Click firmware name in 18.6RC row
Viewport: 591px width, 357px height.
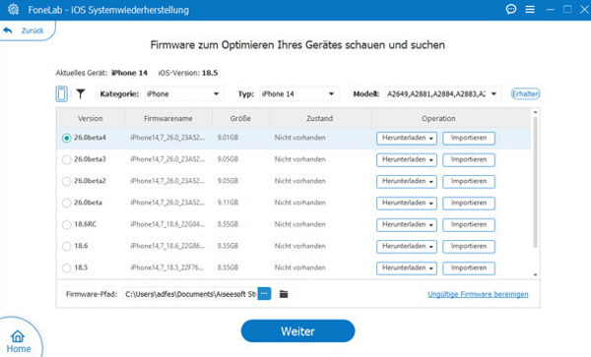(x=167, y=224)
